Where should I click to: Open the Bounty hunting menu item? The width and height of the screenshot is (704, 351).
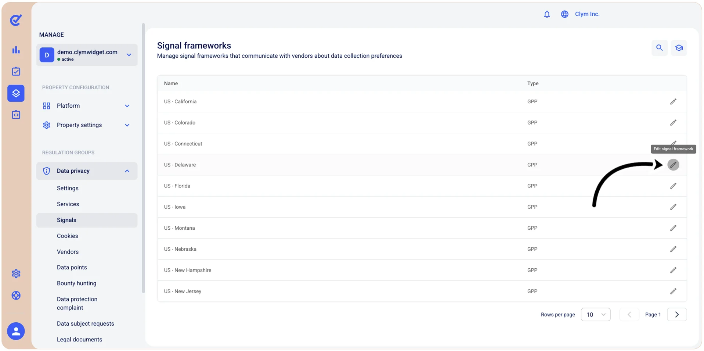[77, 283]
